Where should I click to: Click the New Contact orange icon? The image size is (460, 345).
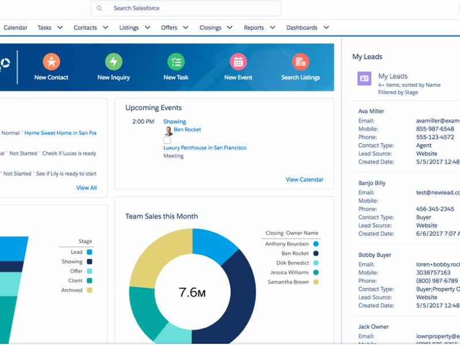click(51, 62)
